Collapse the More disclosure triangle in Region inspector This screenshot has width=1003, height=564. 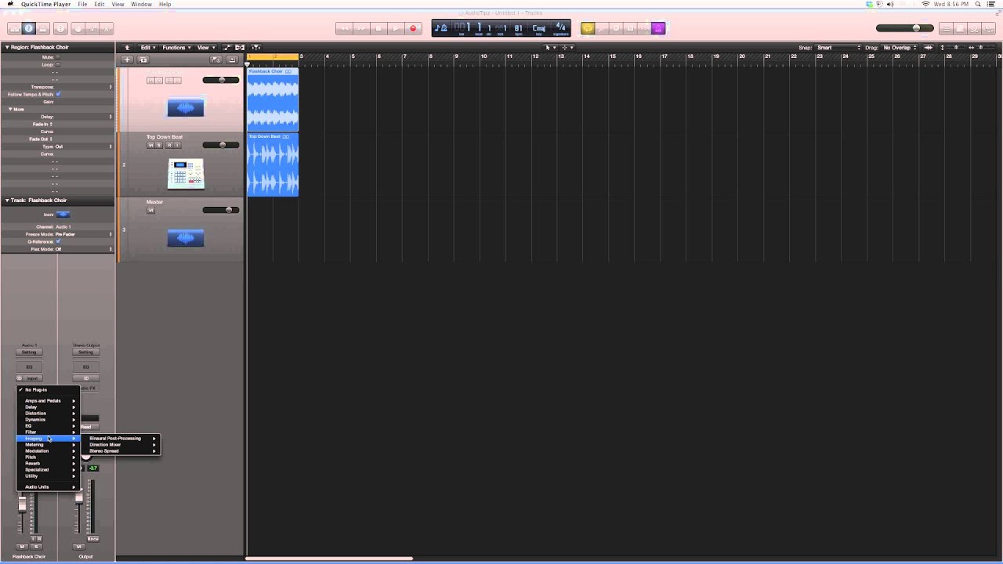click(x=10, y=109)
